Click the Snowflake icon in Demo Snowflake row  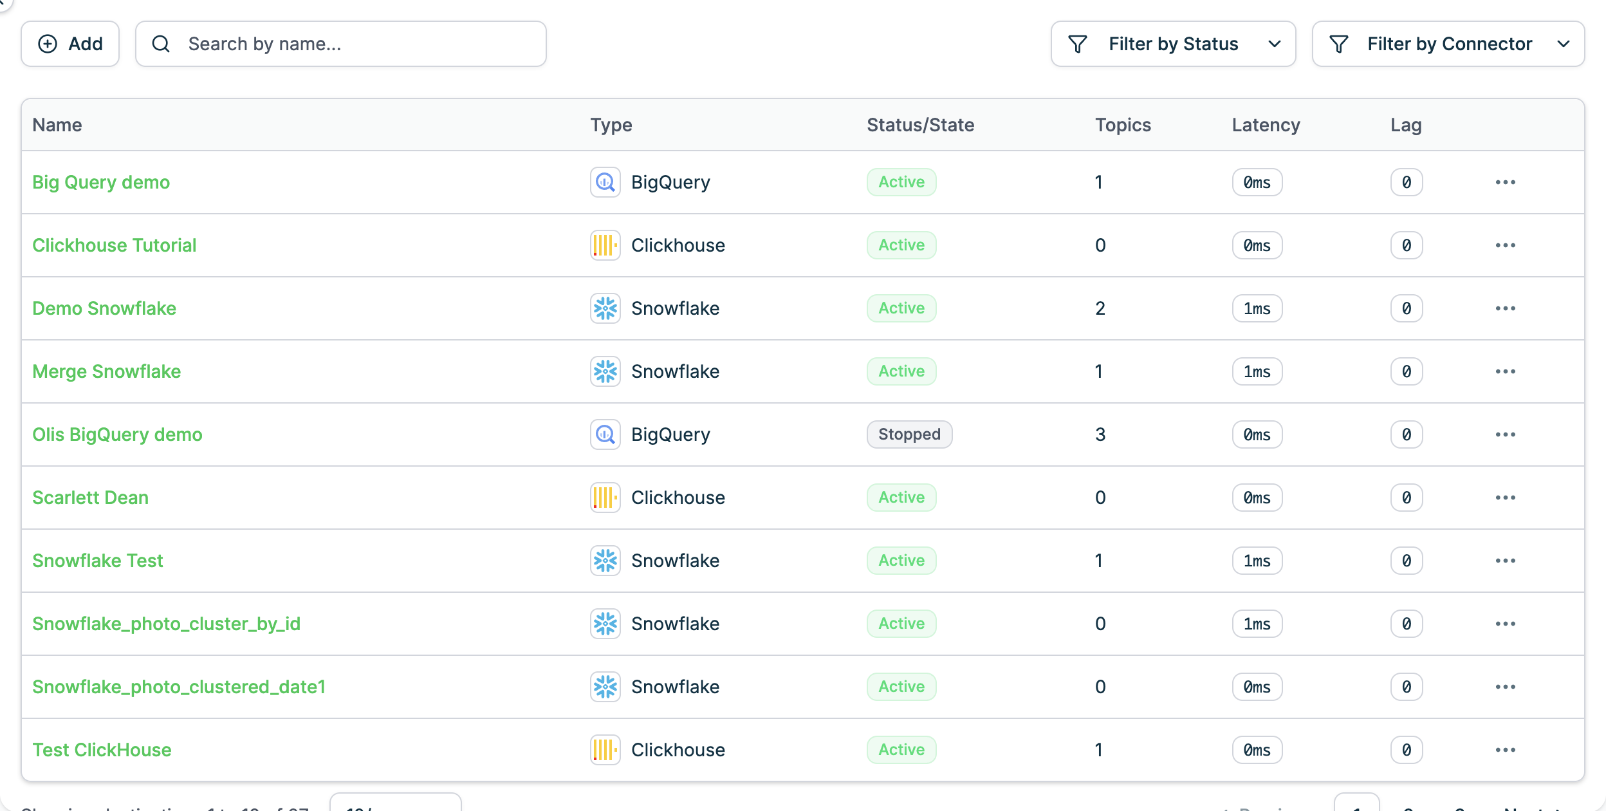(x=605, y=308)
